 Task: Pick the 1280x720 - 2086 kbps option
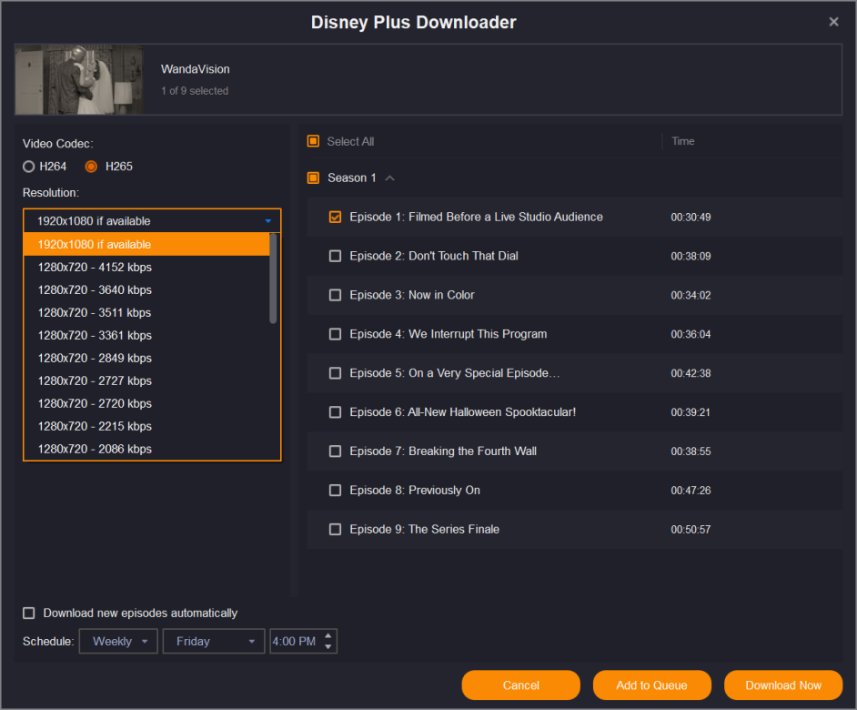pos(95,449)
